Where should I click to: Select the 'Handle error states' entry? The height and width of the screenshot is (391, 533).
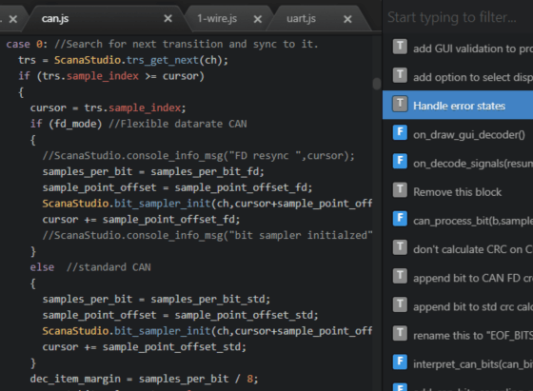pos(458,105)
